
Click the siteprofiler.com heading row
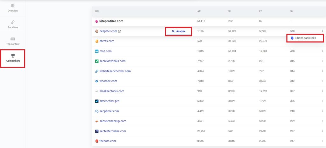[209, 21]
